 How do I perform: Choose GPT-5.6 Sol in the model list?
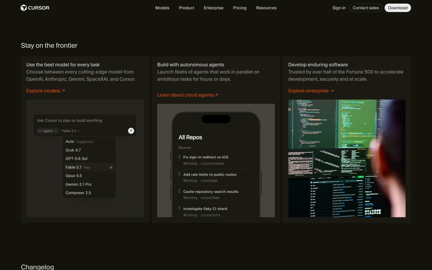pyautogui.click(x=89, y=159)
